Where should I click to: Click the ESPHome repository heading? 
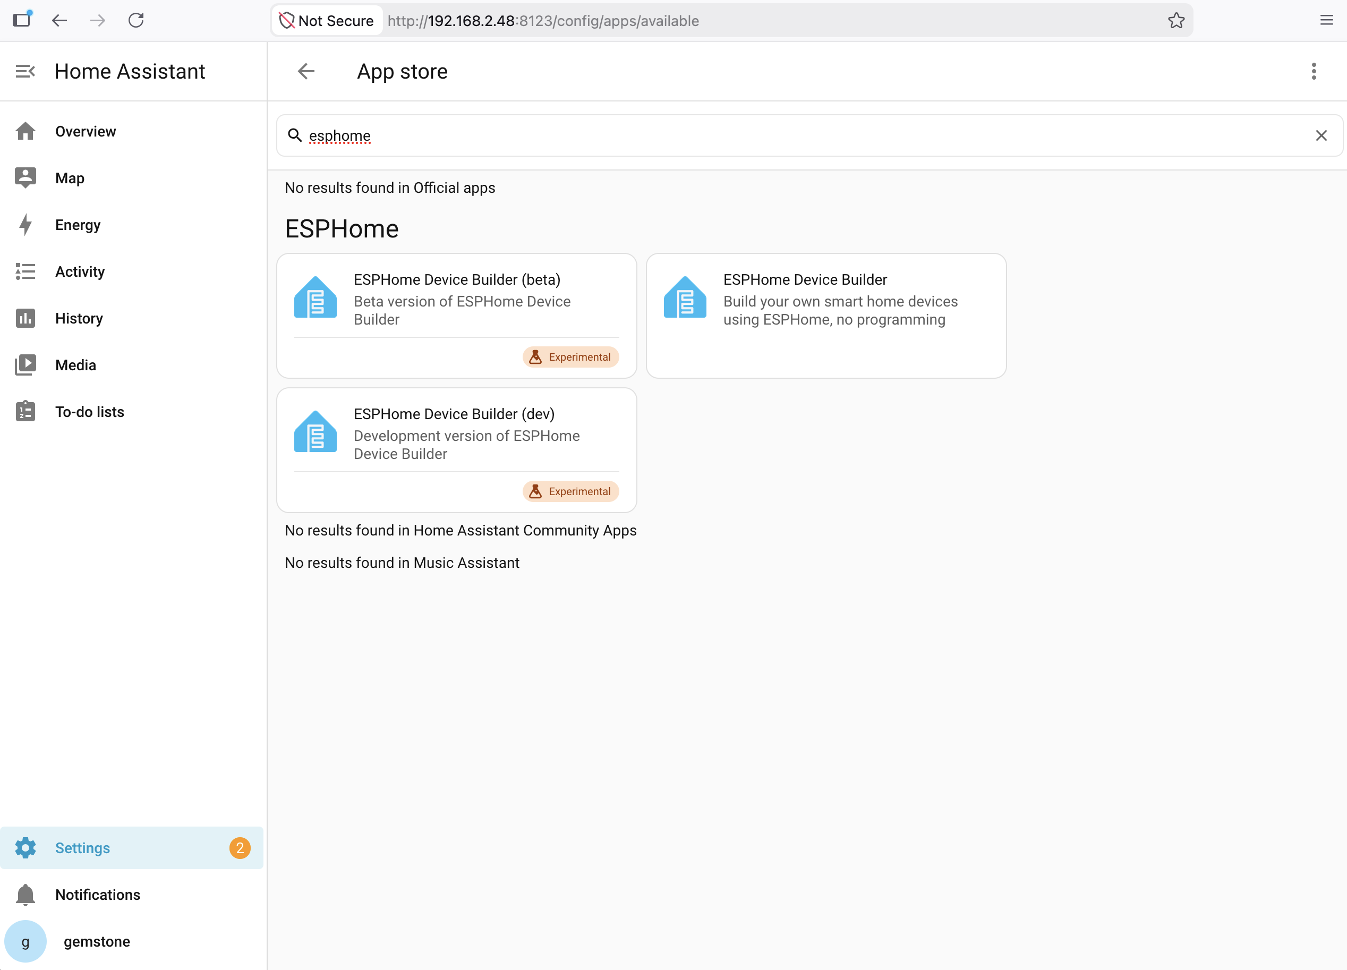click(342, 229)
